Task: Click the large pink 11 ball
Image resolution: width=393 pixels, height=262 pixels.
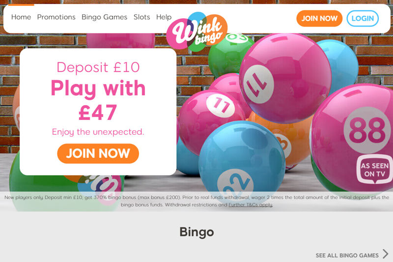Action: click(x=285, y=78)
